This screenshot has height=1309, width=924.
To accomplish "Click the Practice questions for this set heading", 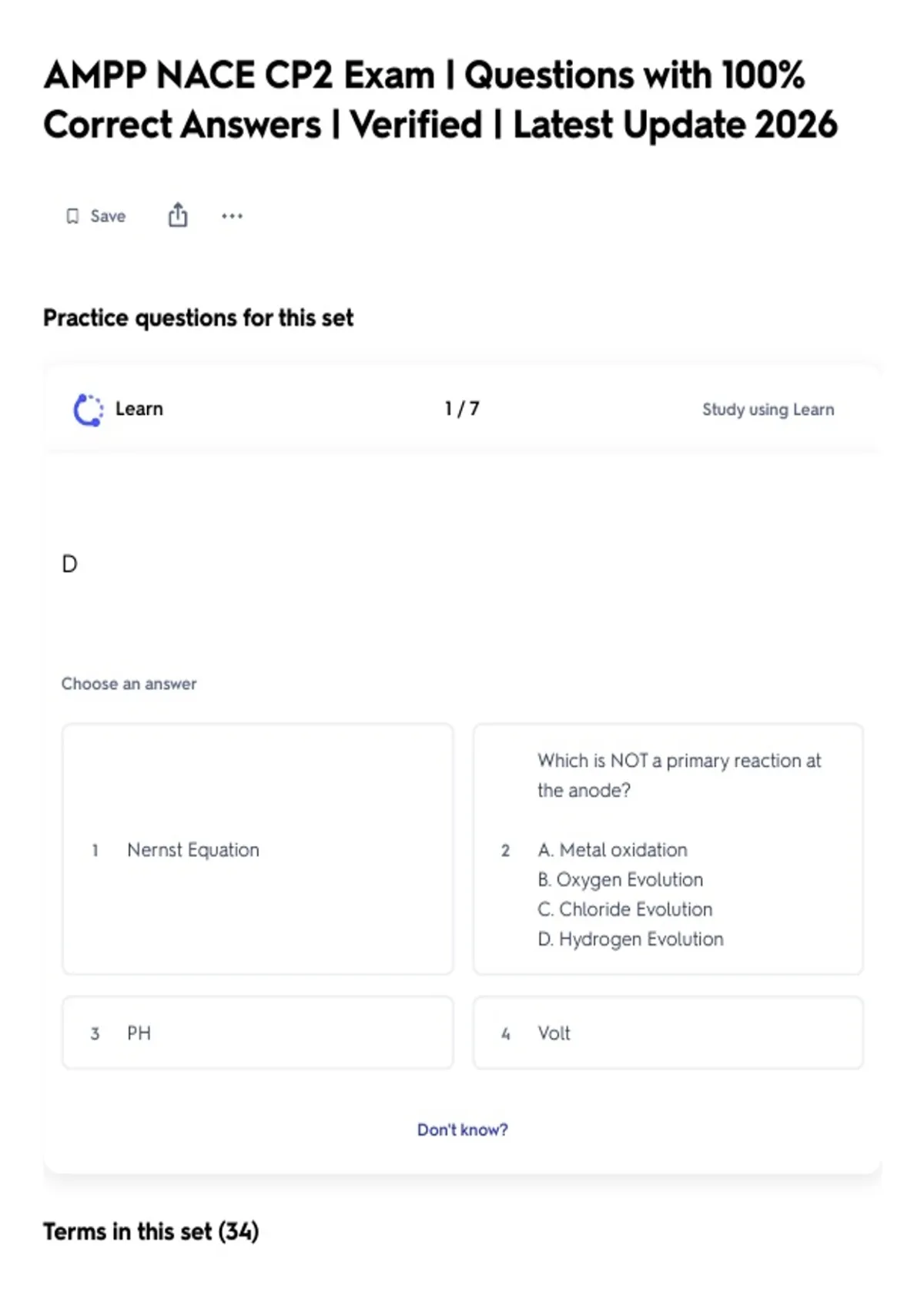I will pyautogui.click(x=199, y=318).
